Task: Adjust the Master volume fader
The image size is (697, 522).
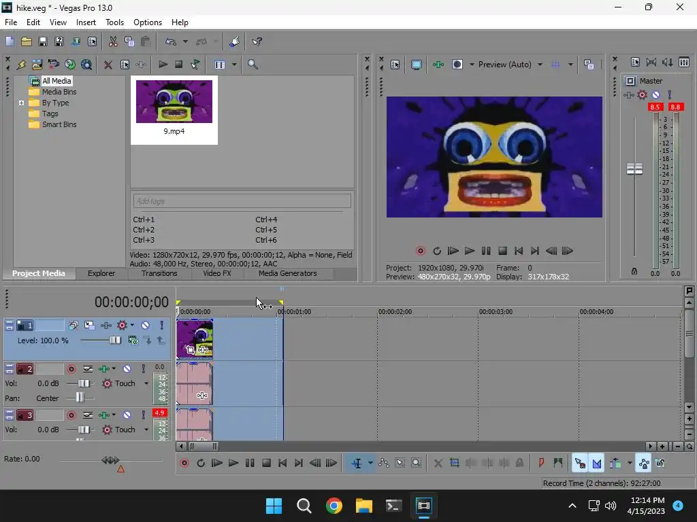Action: pos(634,169)
